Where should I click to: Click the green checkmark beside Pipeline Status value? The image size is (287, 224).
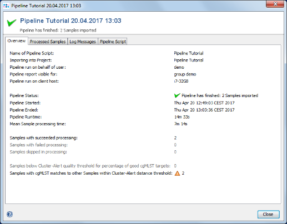tap(177, 95)
